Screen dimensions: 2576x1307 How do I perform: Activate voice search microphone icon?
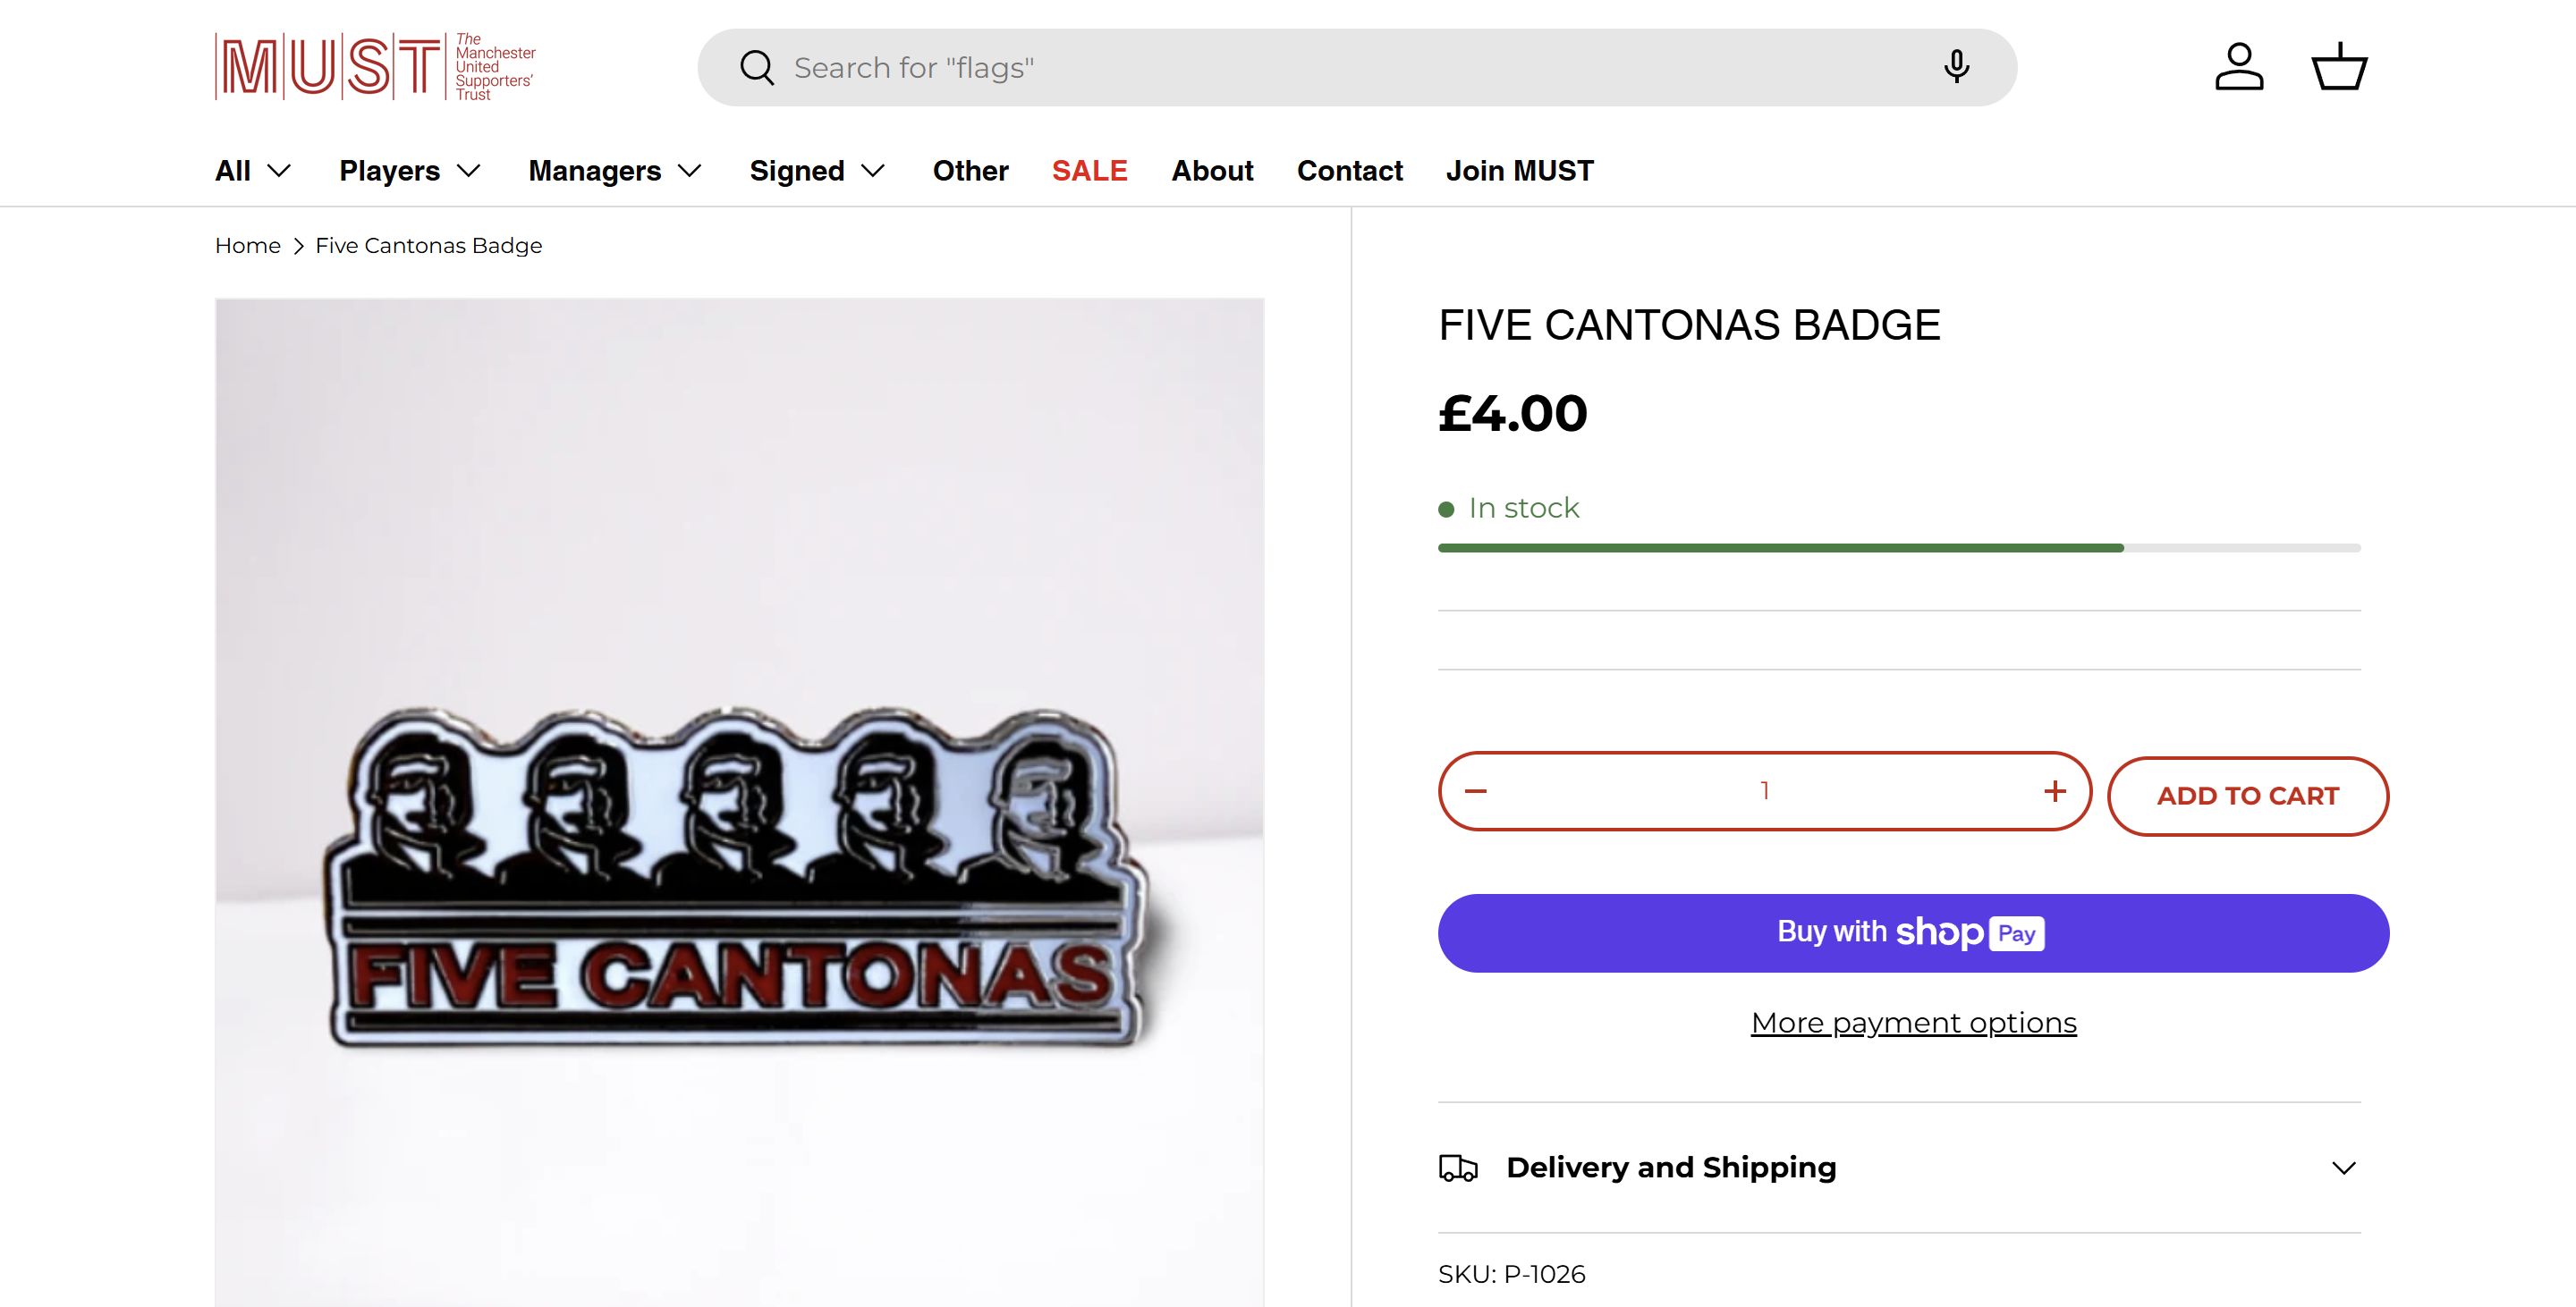(1956, 67)
